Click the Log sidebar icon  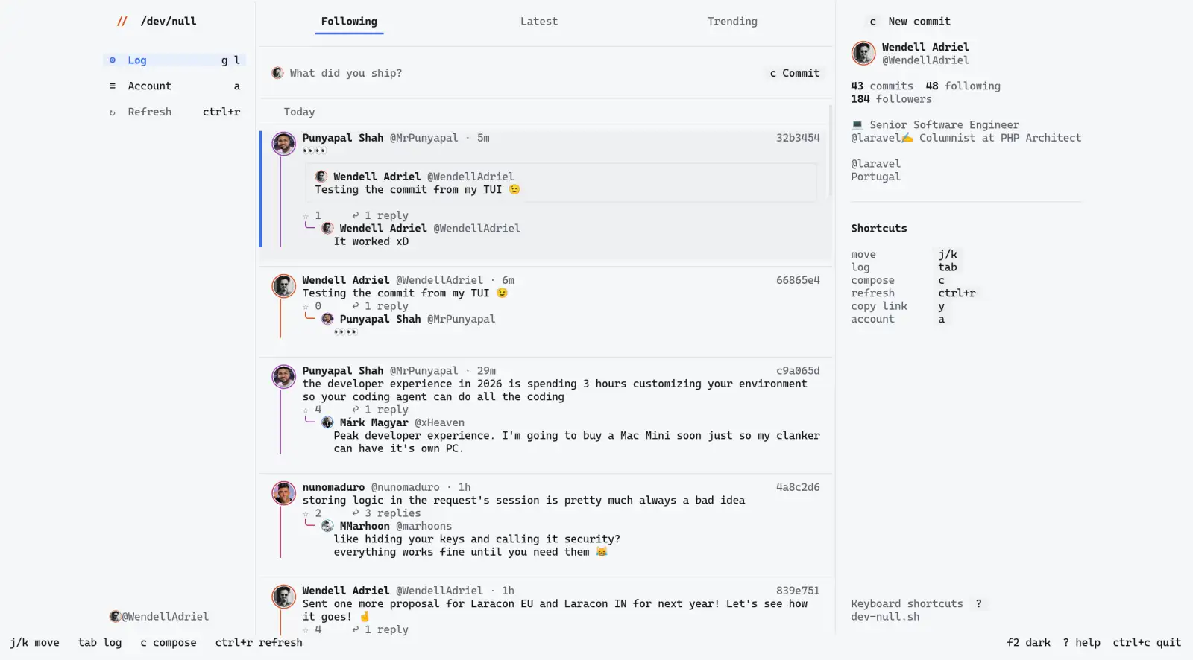pos(113,60)
